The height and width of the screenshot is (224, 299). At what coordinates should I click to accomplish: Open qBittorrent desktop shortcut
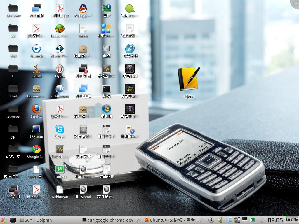point(60,89)
